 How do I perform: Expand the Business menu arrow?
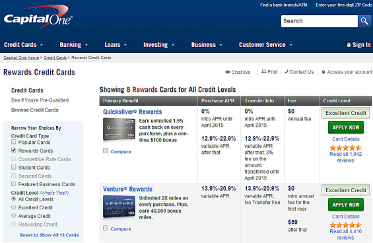[x=220, y=45]
